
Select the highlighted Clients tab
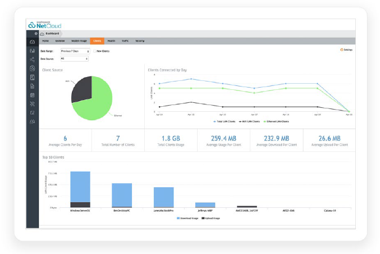(x=97, y=41)
